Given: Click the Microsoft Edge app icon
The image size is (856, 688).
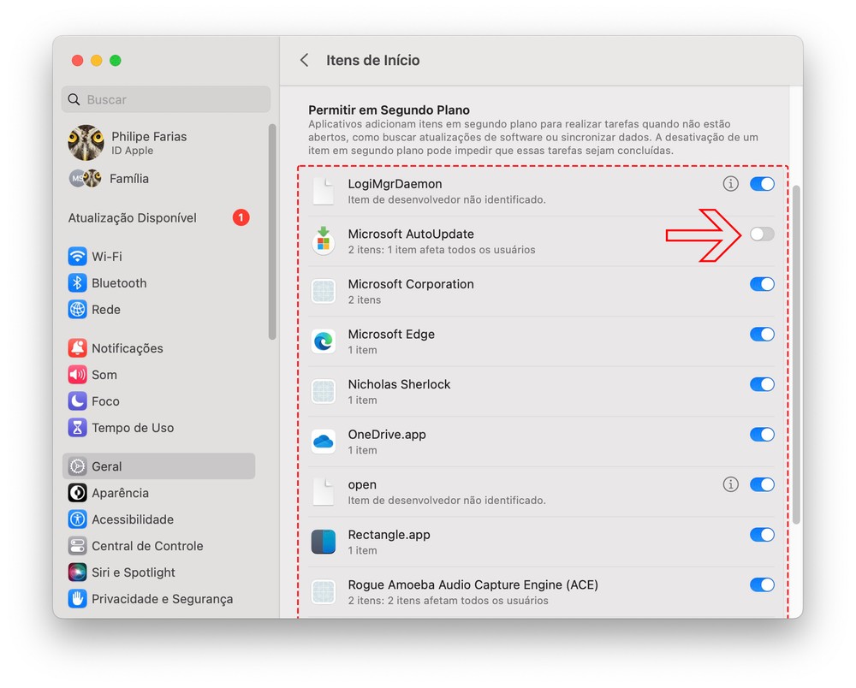Looking at the screenshot, I should 324,341.
